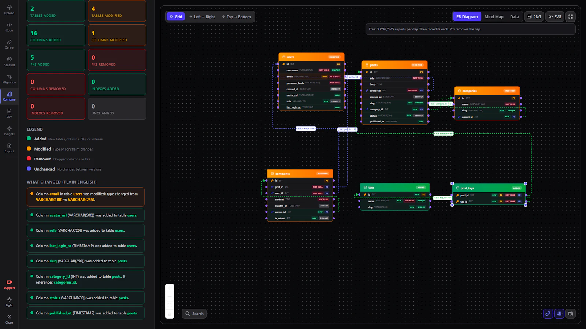Click the comments table header
Viewport: 586px width, 329px height.
[300, 174]
